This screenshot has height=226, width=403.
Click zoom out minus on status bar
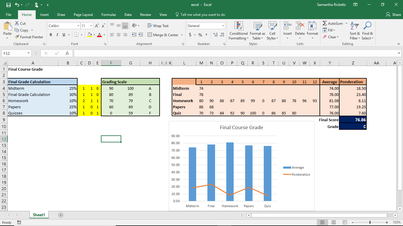[352, 222]
